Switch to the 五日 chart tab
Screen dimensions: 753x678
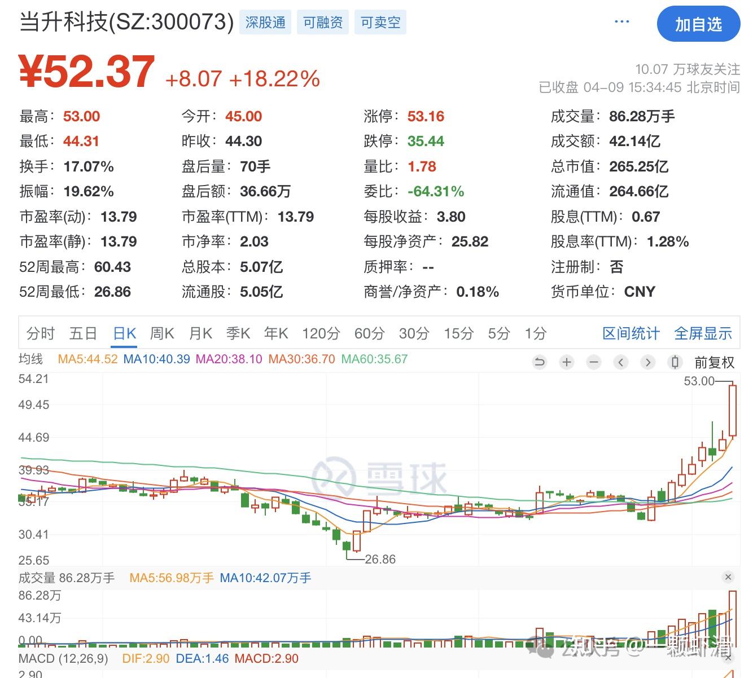[83, 333]
